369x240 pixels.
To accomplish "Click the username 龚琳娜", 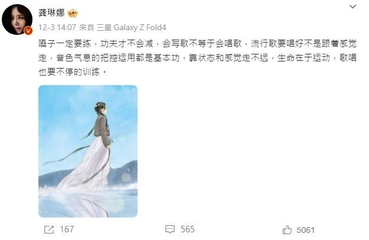I will [51, 13].
